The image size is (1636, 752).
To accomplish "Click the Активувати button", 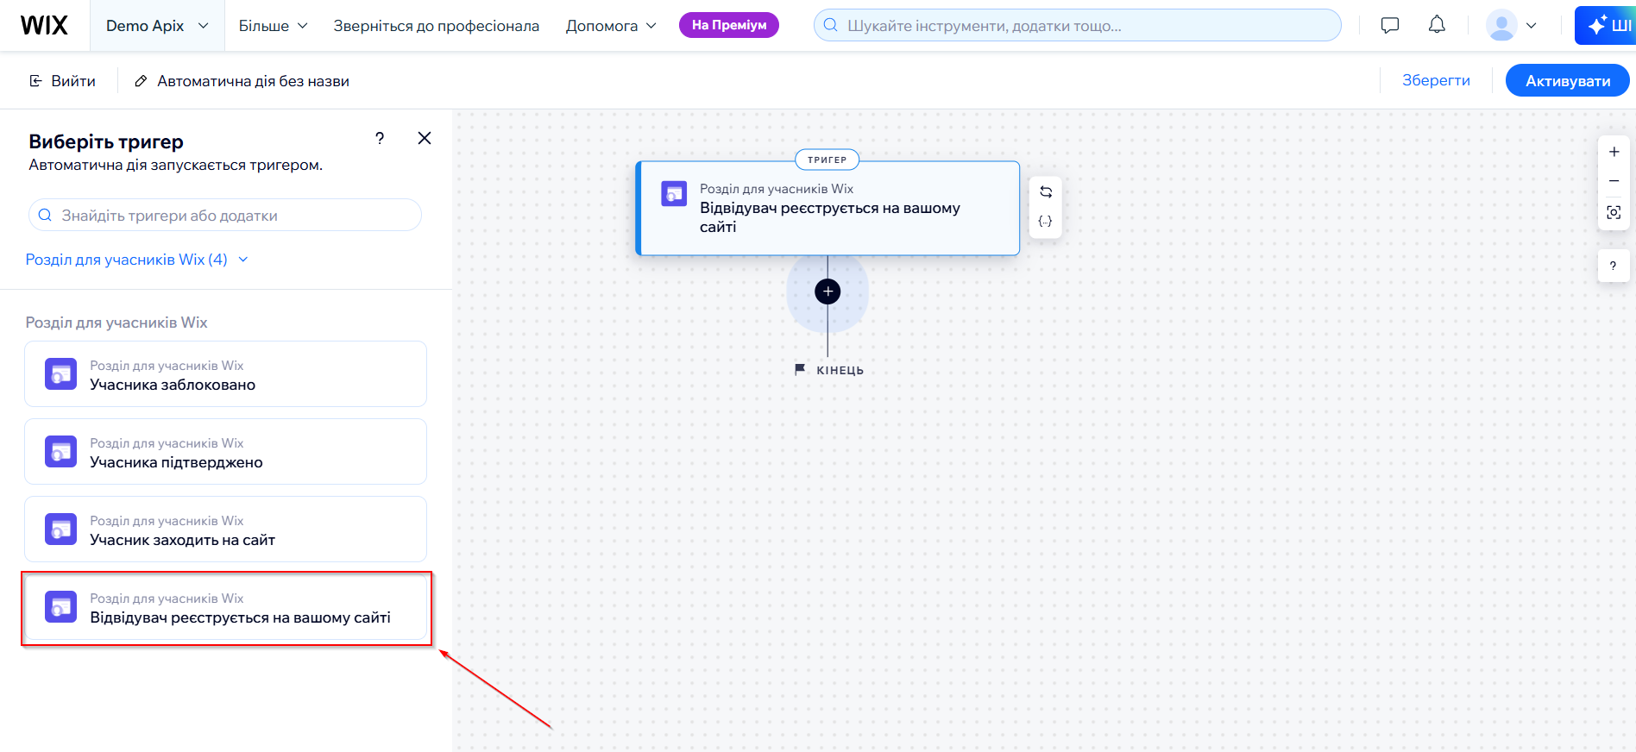I will pos(1567,81).
